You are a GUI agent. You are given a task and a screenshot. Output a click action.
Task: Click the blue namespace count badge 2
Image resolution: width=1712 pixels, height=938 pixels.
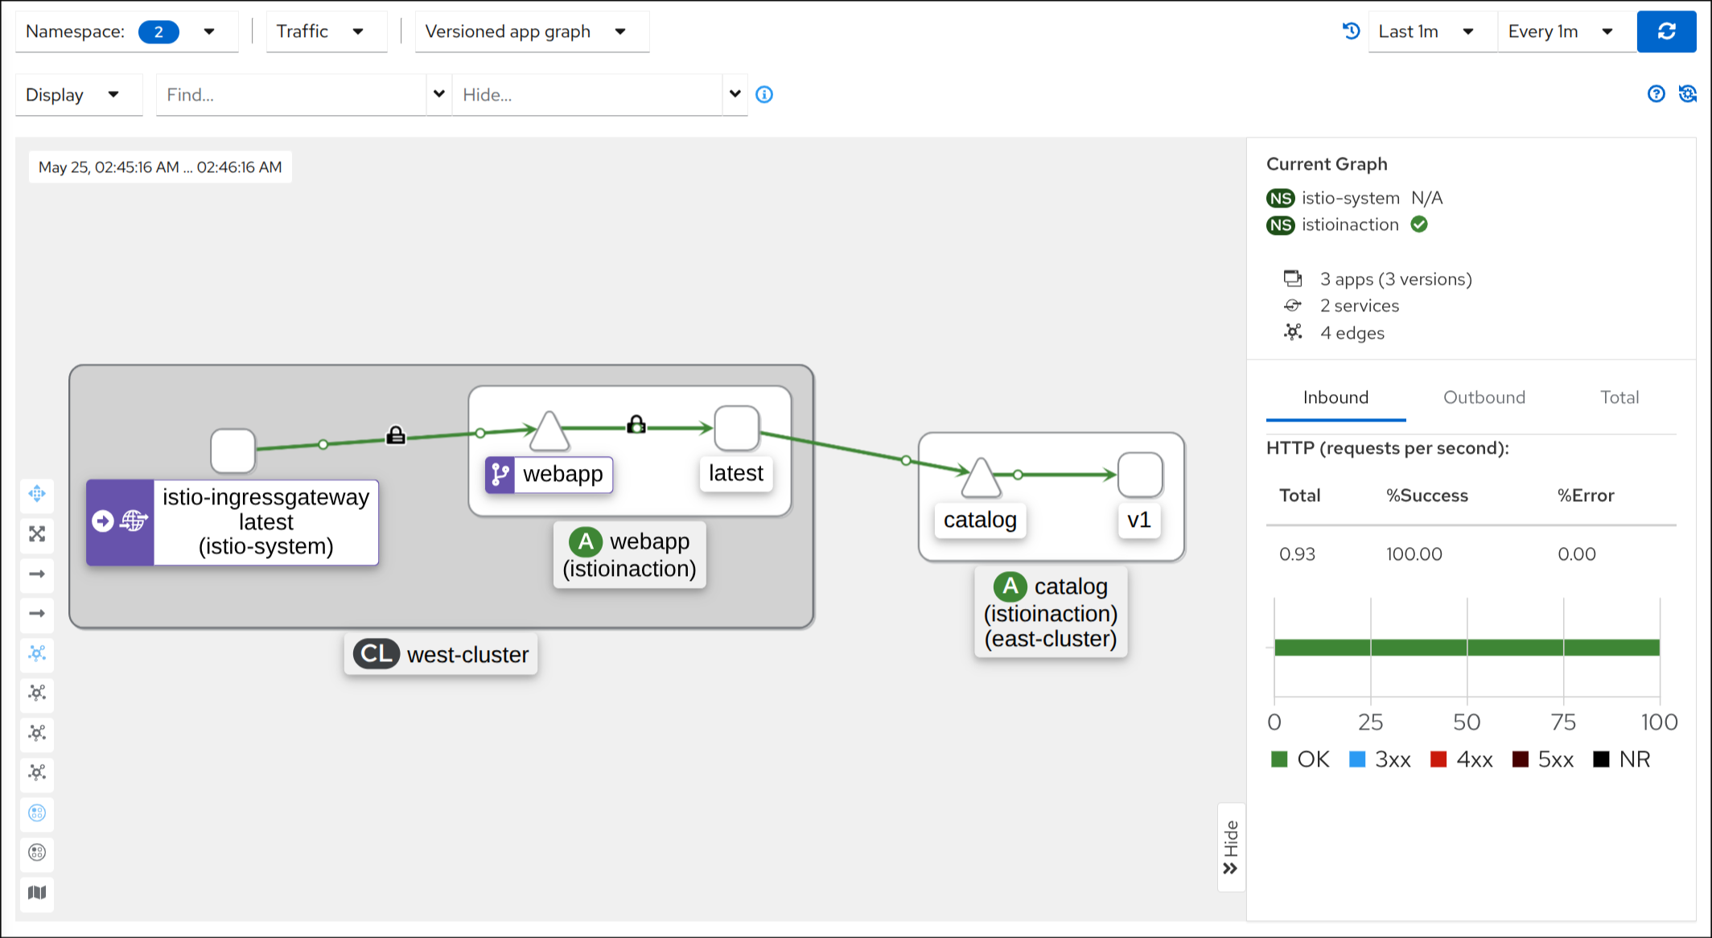(158, 31)
